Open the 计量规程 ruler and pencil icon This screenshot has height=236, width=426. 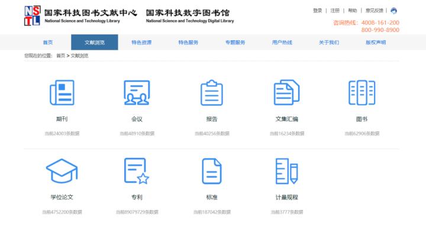[286, 171]
